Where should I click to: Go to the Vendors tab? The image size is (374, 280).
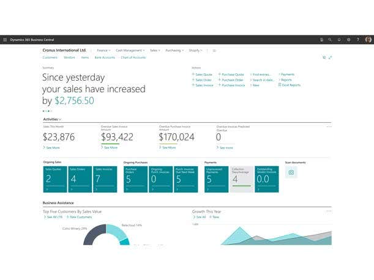click(x=69, y=57)
